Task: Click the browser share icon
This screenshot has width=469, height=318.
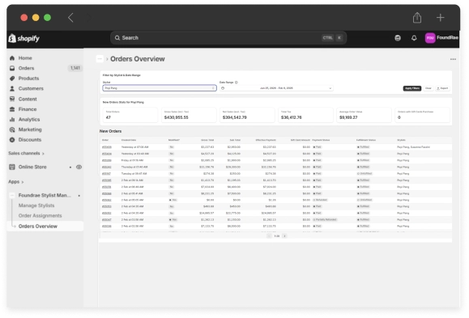Action: coord(417,18)
